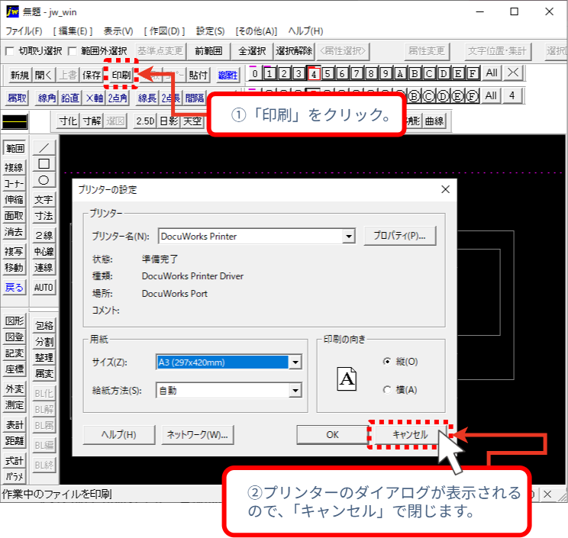
Task: Click the 鉛直 vertical button
Action: coord(70,98)
